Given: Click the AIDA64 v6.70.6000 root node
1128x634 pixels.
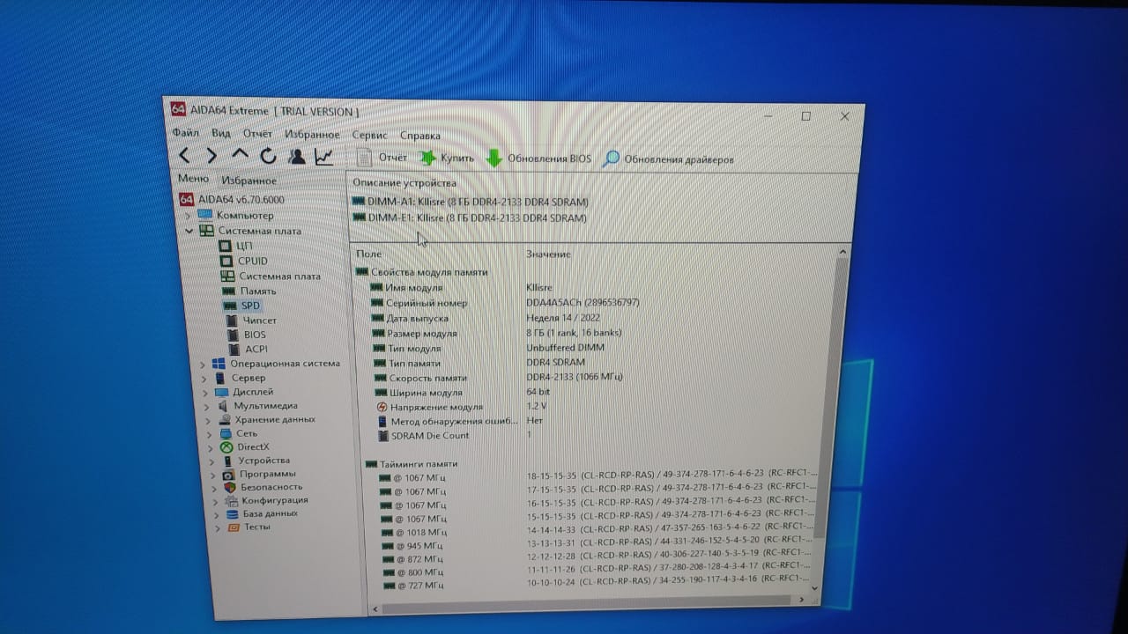Looking at the screenshot, I should [232, 200].
